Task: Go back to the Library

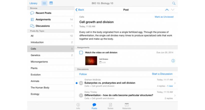Action: pyautogui.click(x=33, y=3)
